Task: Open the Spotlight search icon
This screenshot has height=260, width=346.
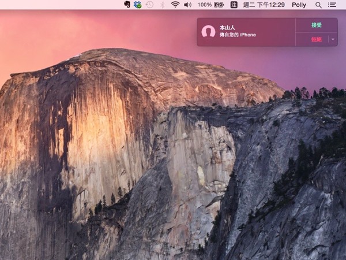Action: point(318,5)
